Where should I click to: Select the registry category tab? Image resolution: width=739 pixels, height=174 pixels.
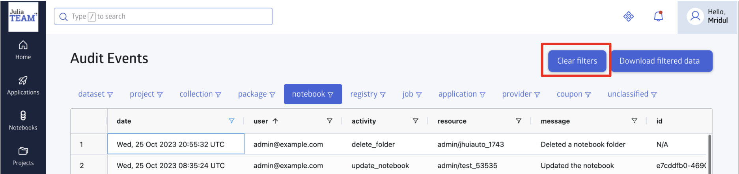coord(368,94)
